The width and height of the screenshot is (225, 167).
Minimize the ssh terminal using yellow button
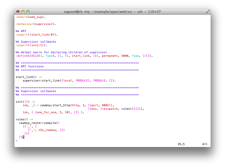23,12
